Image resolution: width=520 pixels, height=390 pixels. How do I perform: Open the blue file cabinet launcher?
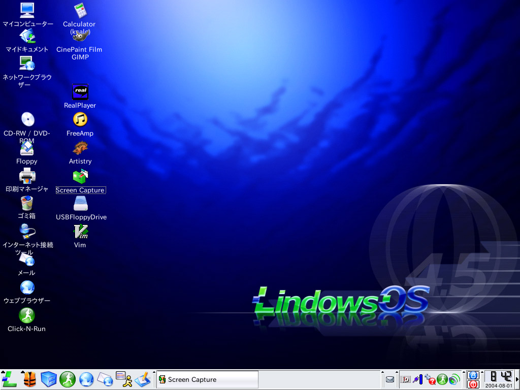coord(48,379)
